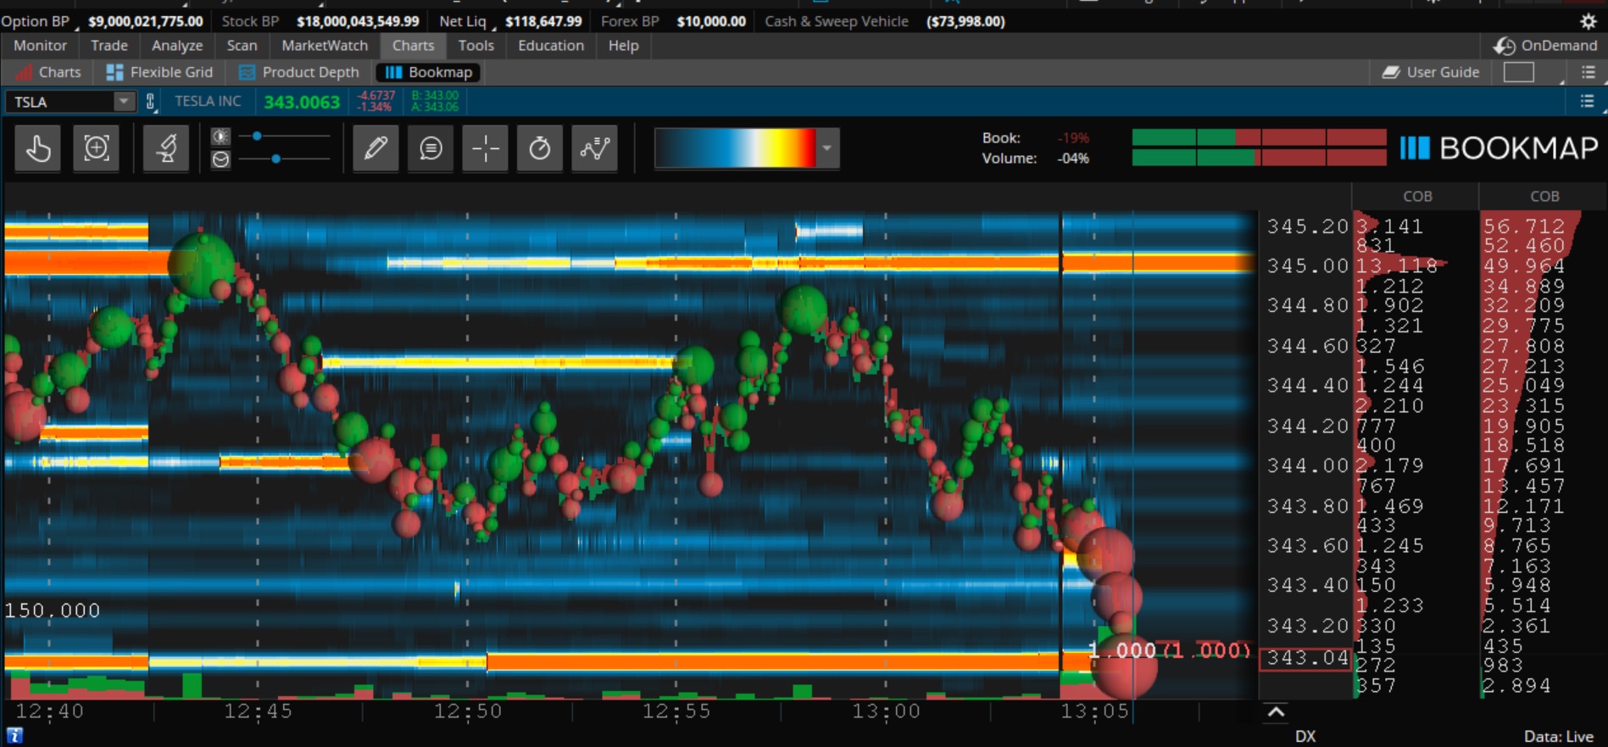Click the Data: Live status

[1561, 737]
